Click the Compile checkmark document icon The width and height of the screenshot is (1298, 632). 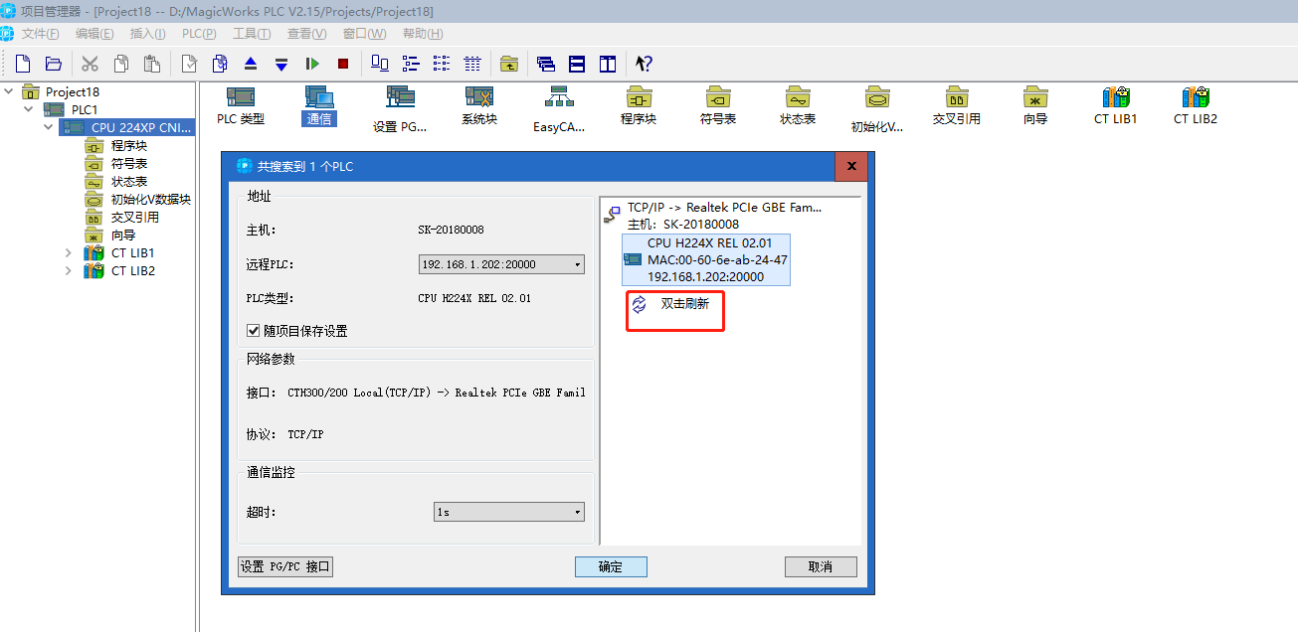click(189, 64)
